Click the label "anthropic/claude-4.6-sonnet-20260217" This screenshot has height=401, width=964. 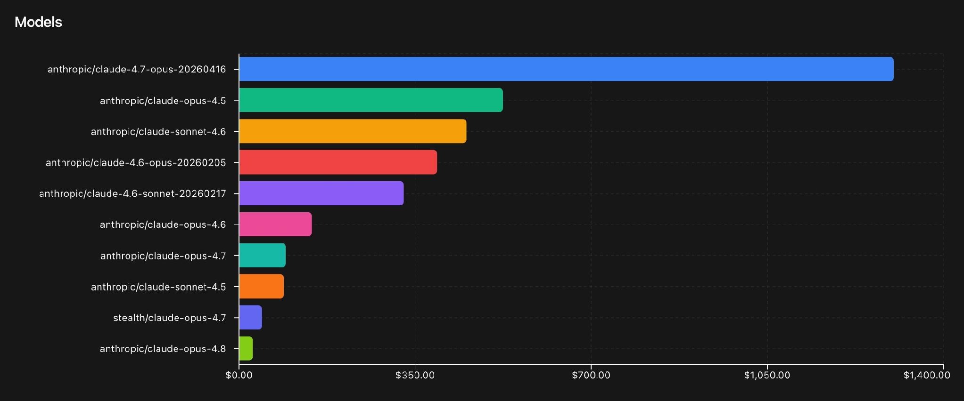(x=132, y=193)
